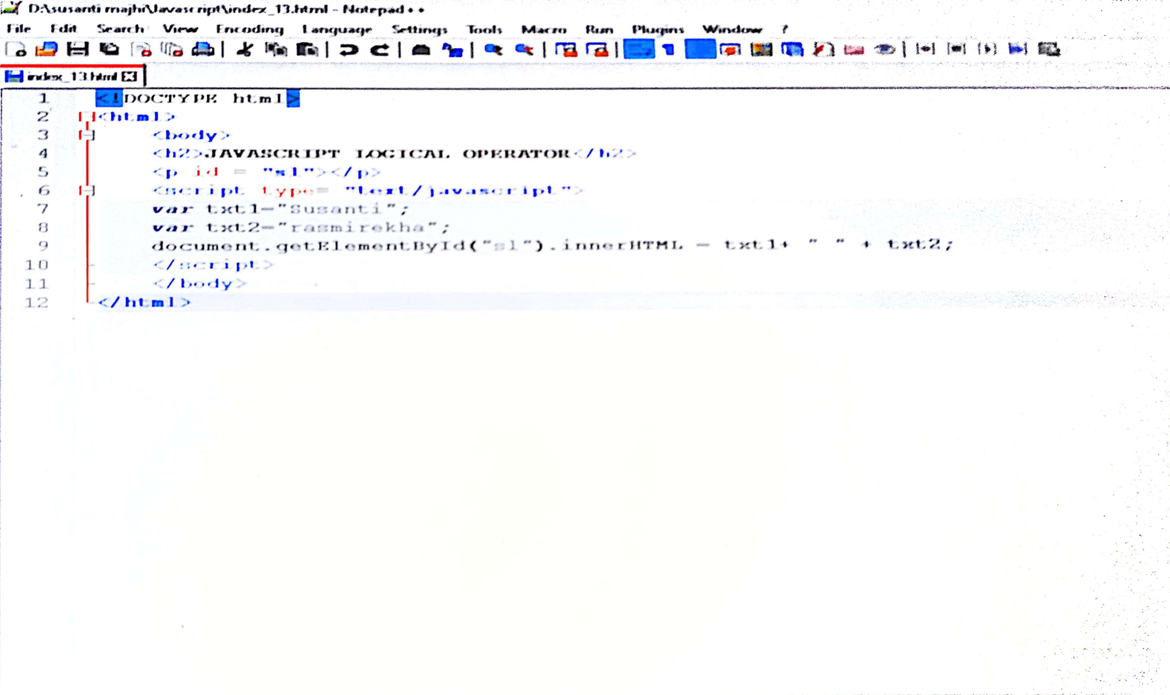Toggle the Word wrap toolbar button
The height and width of the screenshot is (695, 1170).
coord(639,49)
